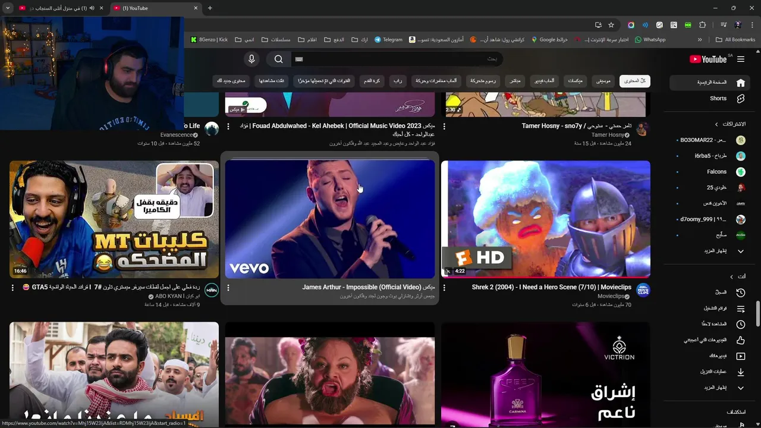Viewport: 761px width, 428px height.
Task: Open the History (السجل) clock icon
Action: [741, 292]
